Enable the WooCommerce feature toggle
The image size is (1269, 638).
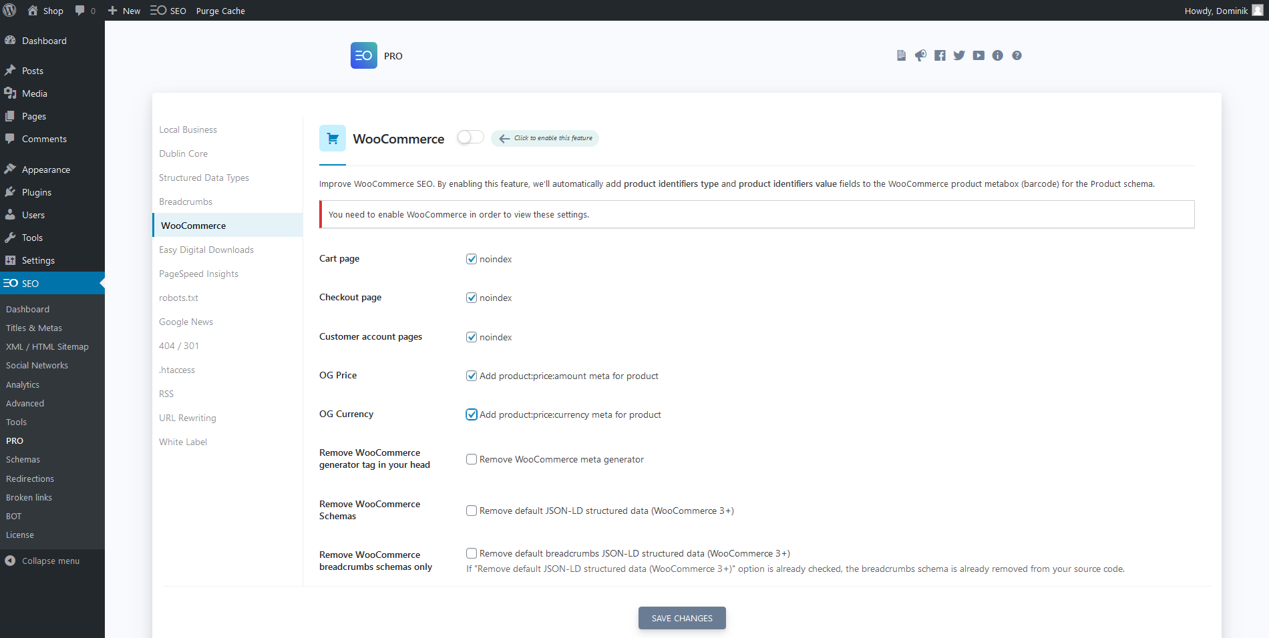click(x=470, y=137)
